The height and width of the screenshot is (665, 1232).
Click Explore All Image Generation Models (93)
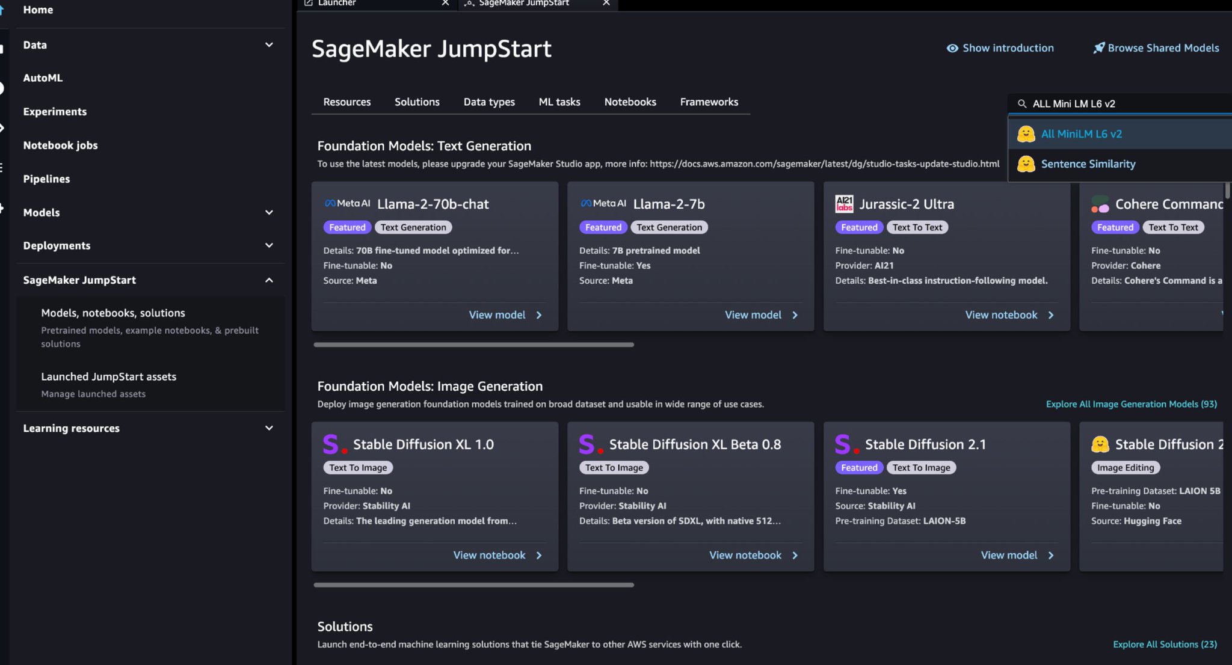pyautogui.click(x=1131, y=404)
